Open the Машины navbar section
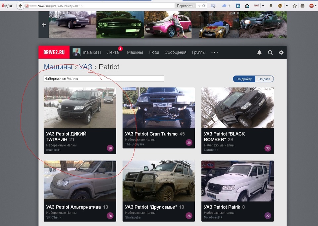This screenshot has width=318, height=226. click(135, 52)
